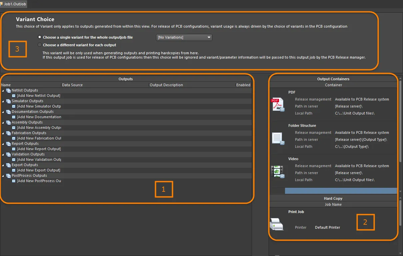Click the Video container icon
The image size is (403, 256).
click(277, 171)
